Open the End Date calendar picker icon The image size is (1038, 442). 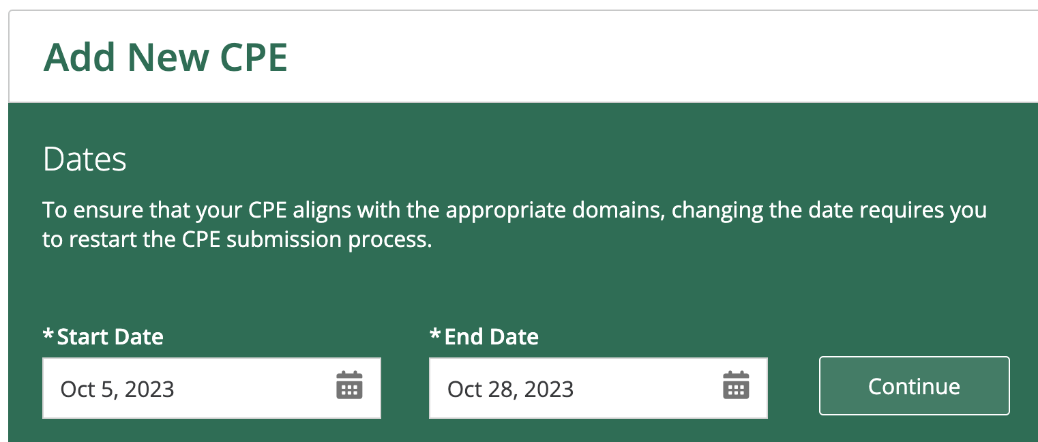[736, 385]
